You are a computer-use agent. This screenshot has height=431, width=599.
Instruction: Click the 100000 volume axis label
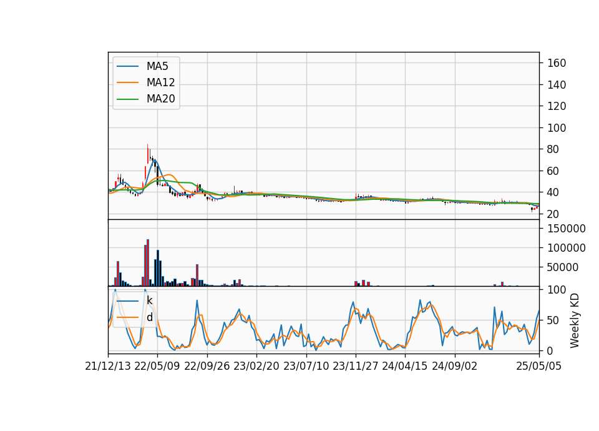click(x=567, y=248)
